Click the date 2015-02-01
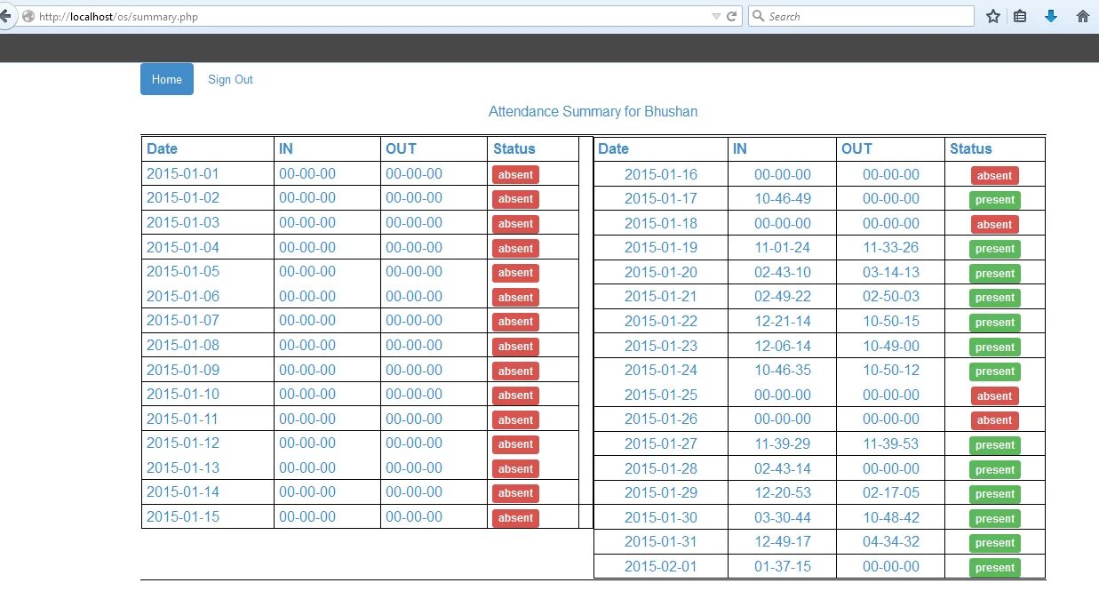Screen dimensions: 1099x591 click(x=661, y=567)
